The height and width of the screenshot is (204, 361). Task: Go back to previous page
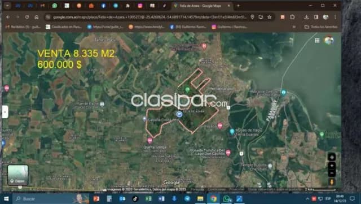[x=8, y=17]
